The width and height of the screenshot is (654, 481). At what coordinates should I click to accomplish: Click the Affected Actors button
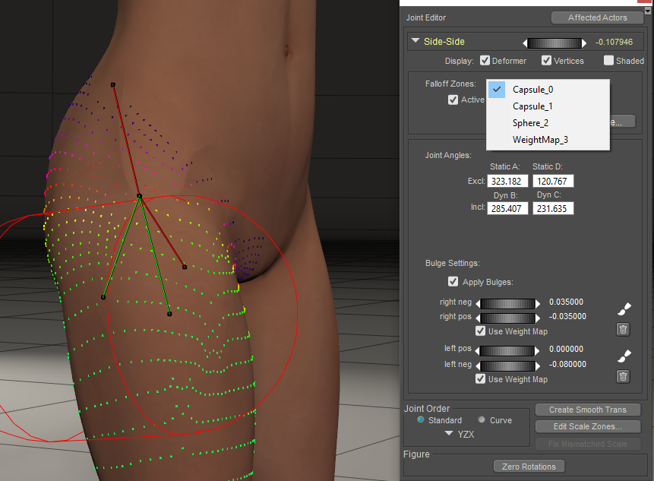(598, 17)
